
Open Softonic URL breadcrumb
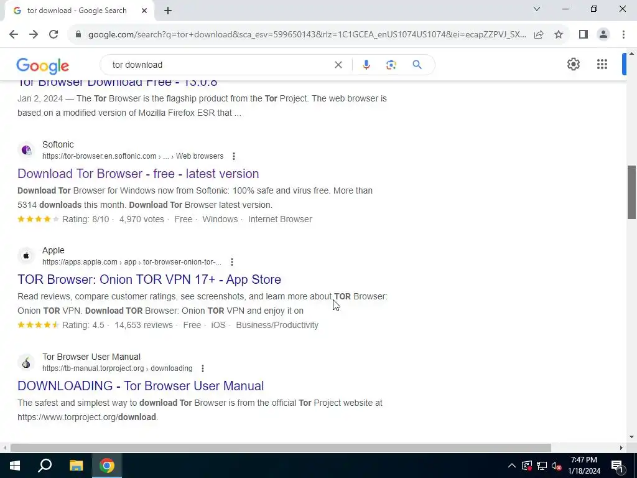(133, 156)
